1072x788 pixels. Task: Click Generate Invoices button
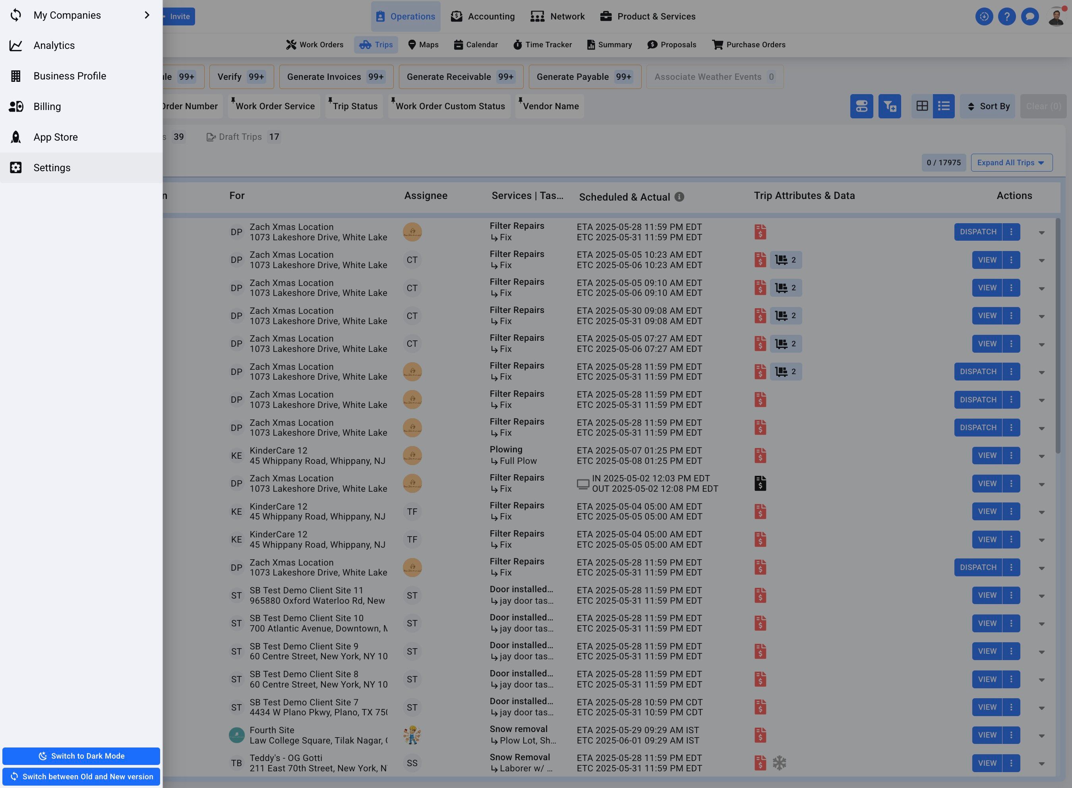point(336,77)
